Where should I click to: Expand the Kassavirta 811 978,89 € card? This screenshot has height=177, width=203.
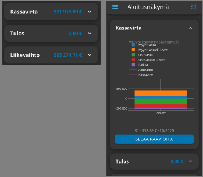90,12
